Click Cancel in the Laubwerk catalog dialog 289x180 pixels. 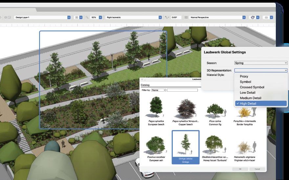[257, 169]
